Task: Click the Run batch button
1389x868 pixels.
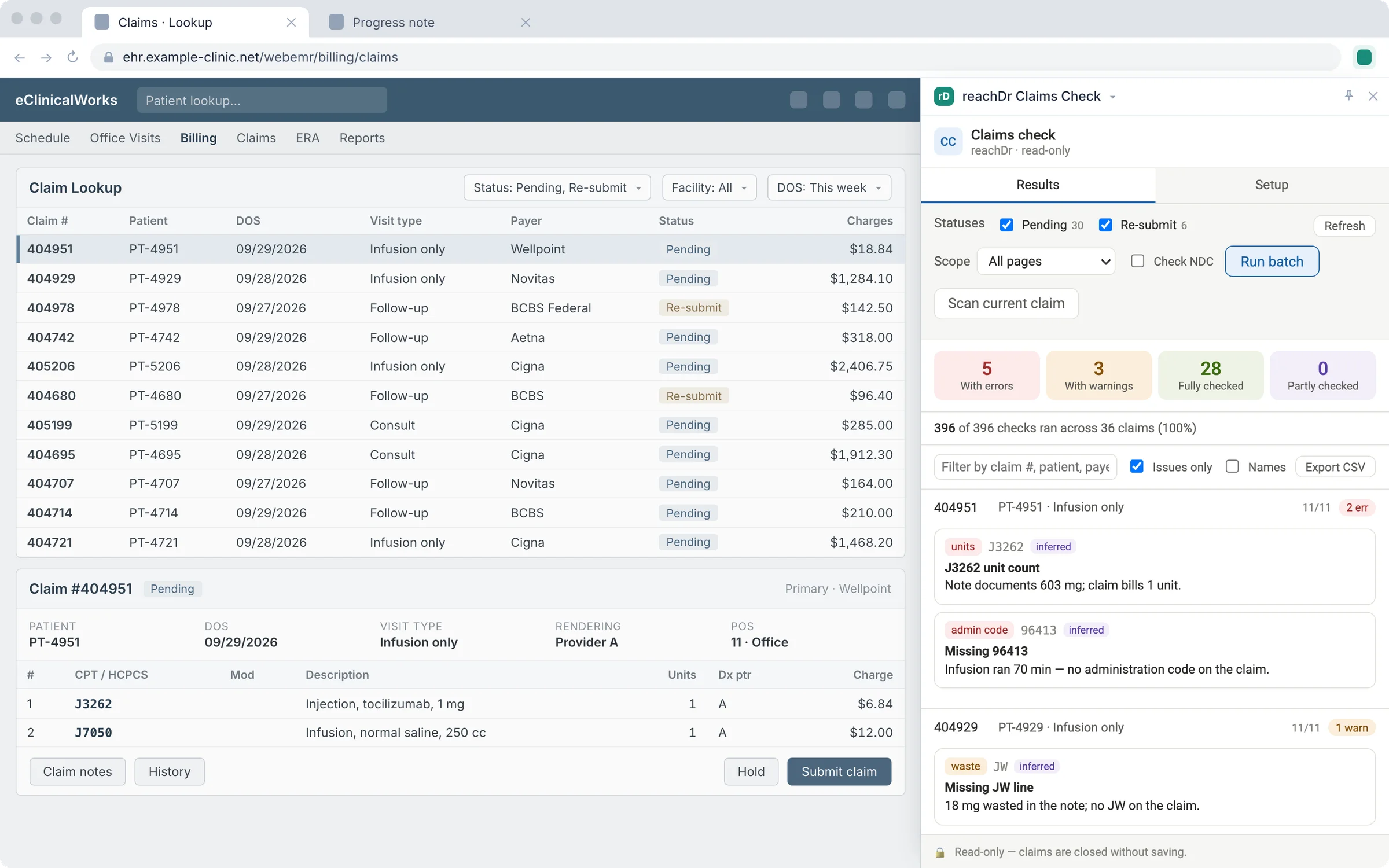Action: (1272, 262)
